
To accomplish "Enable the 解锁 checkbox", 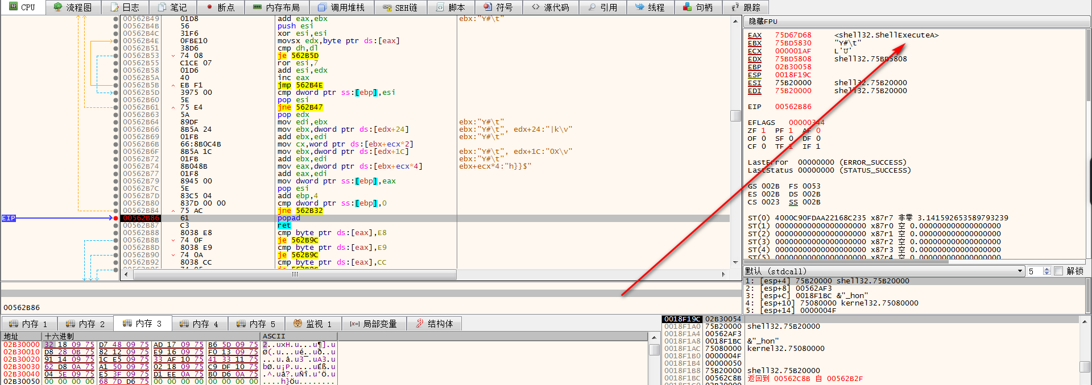I will pyautogui.click(x=1058, y=271).
